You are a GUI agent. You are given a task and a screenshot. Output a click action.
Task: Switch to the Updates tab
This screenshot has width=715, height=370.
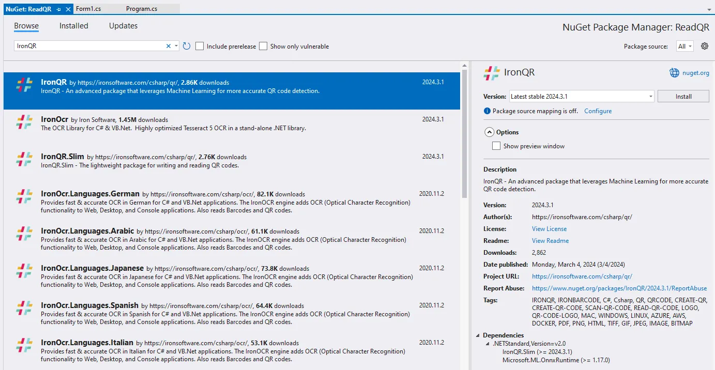[x=123, y=26]
